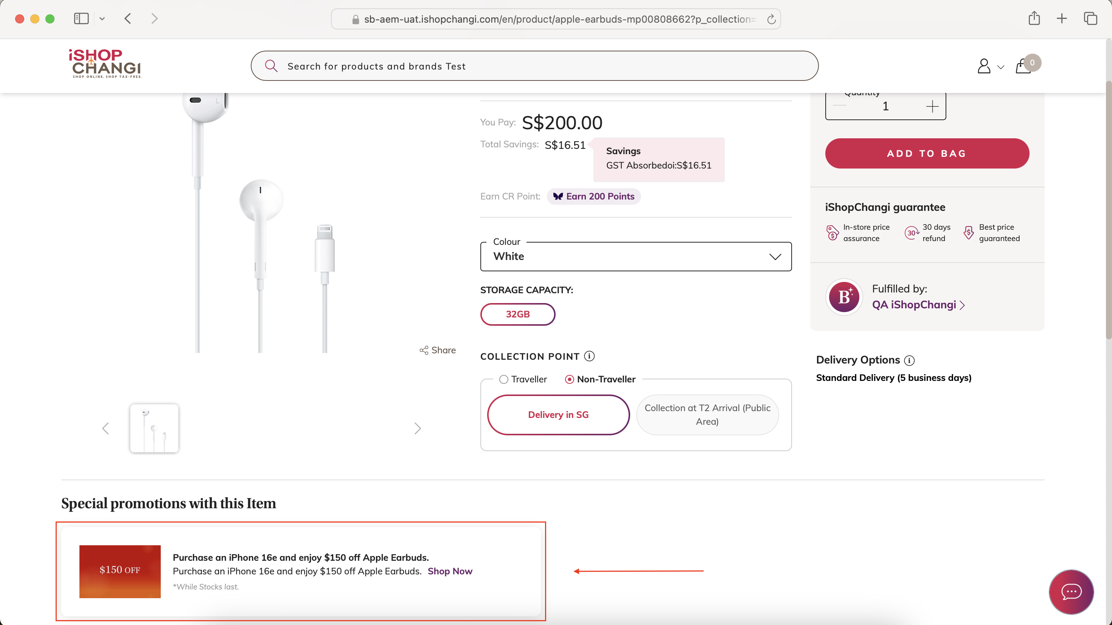Click the Share icon below product image

pyautogui.click(x=424, y=350)
